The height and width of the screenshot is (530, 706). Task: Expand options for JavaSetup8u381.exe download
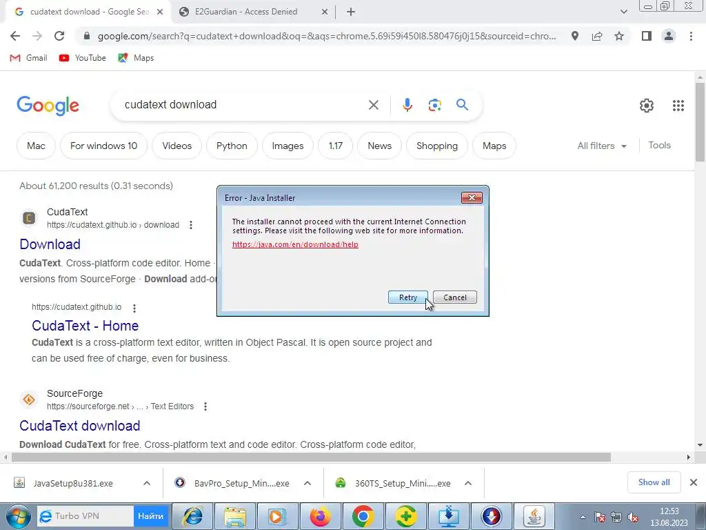click(x=147, y=483)
